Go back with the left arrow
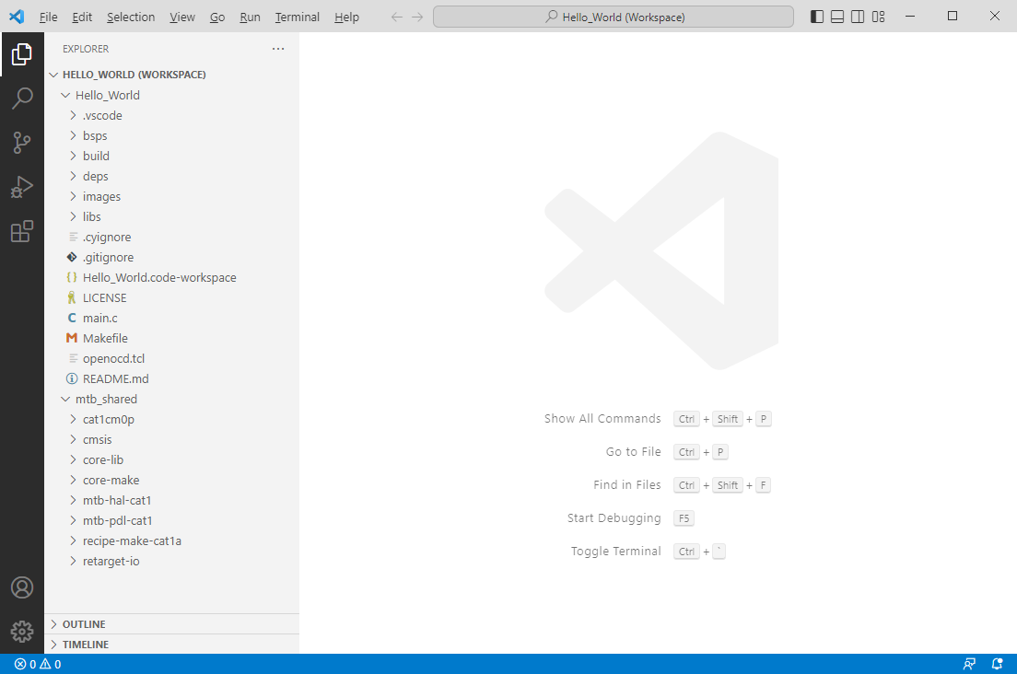This screenshot has height=674, width=1017. pos(397,17)
